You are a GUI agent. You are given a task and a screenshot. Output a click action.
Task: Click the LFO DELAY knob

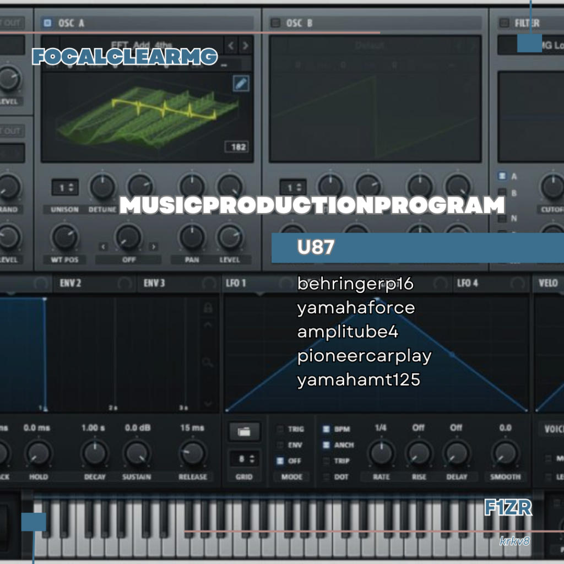[x=457, y=453]
